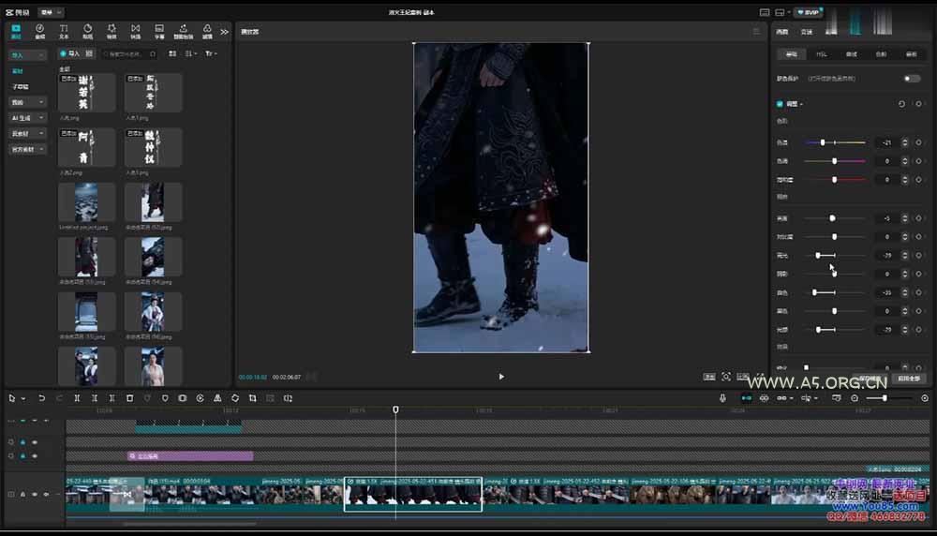Adjust the color temperature slider handle at -21
The image size is (937, 536).
tap(823, 142)
